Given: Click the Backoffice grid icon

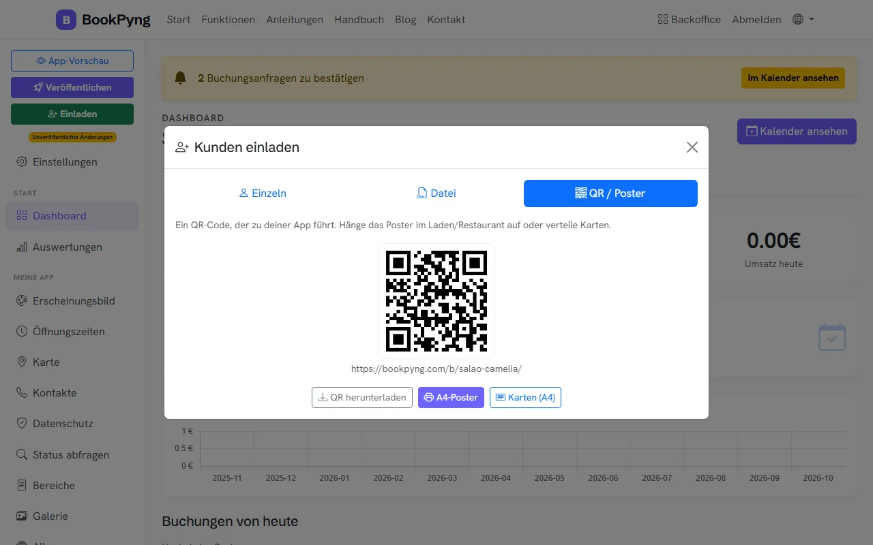Looking at the screenshot, I should tap(662, 20).
